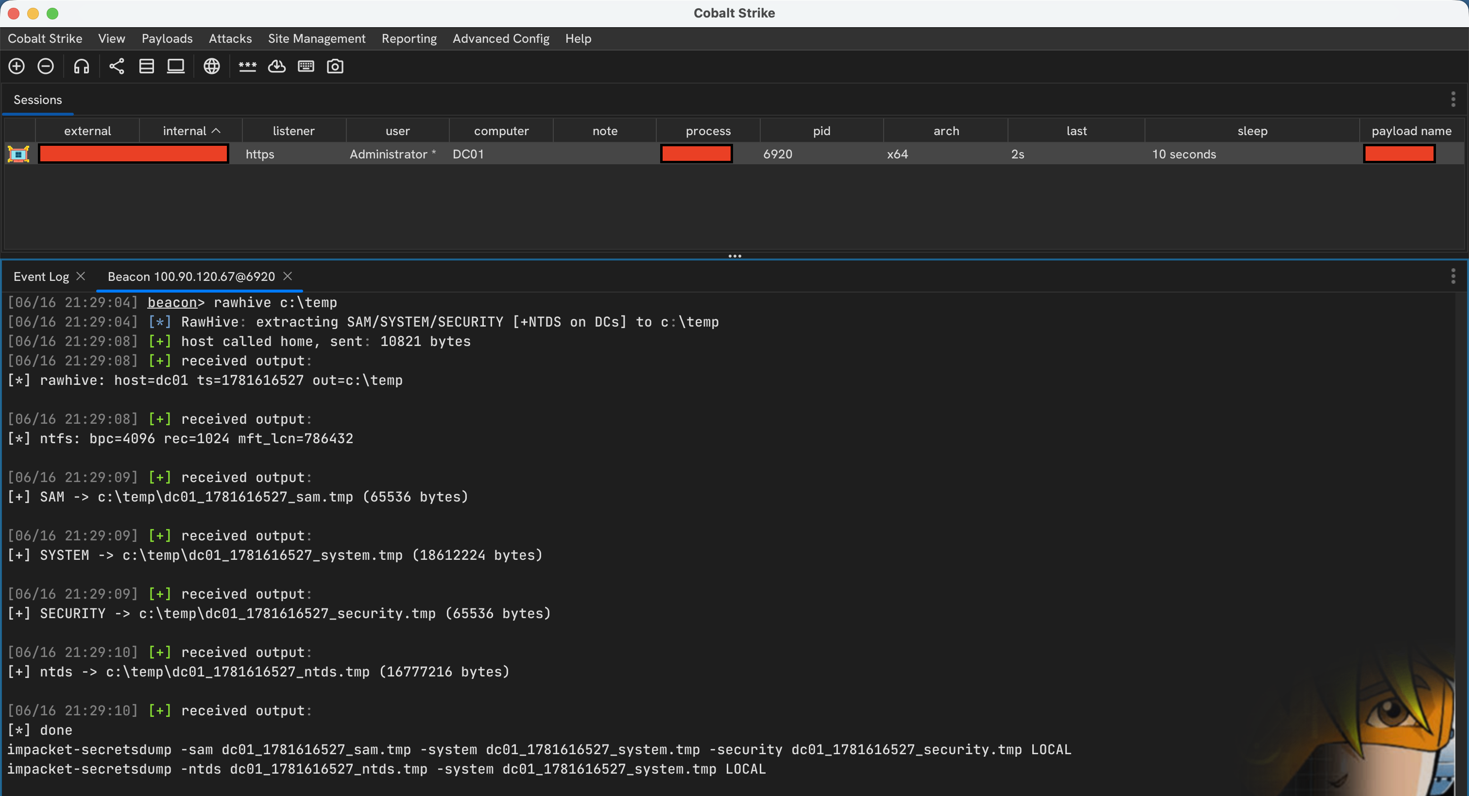Screen dimensions: 1469x796
Task: Close the Beacon 100.90.120.67@6920 tab
Action: click(x=288, y=276)
